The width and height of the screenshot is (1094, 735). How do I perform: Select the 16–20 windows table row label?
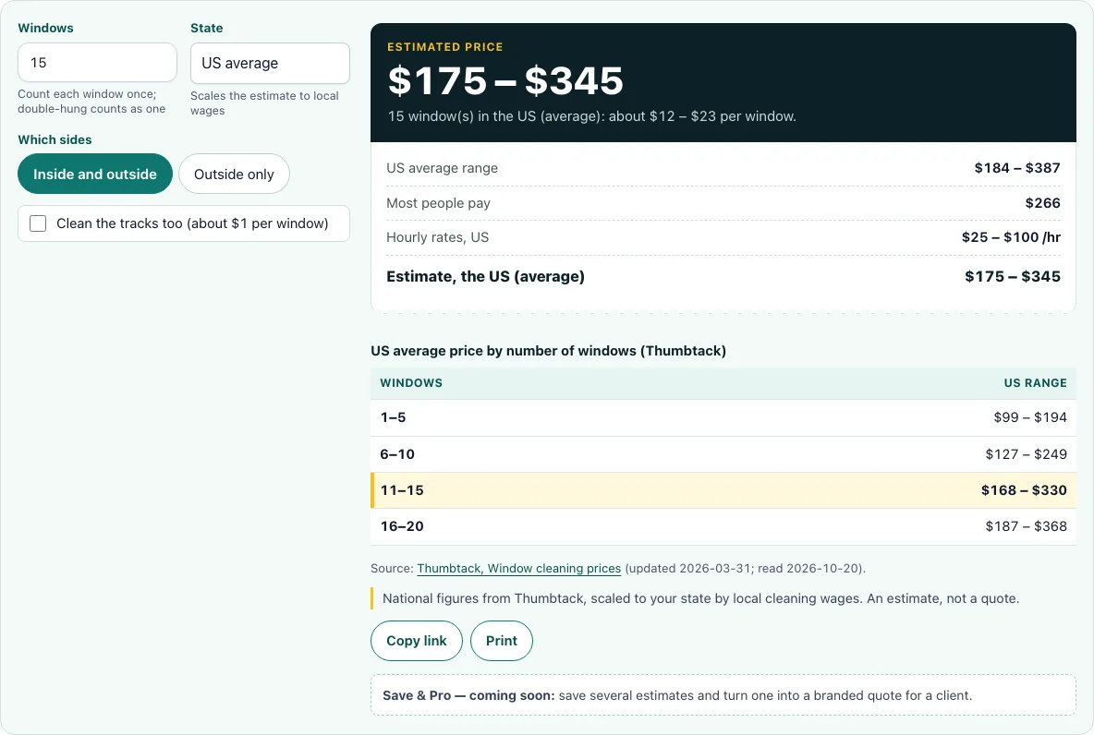tap(402, 526)
